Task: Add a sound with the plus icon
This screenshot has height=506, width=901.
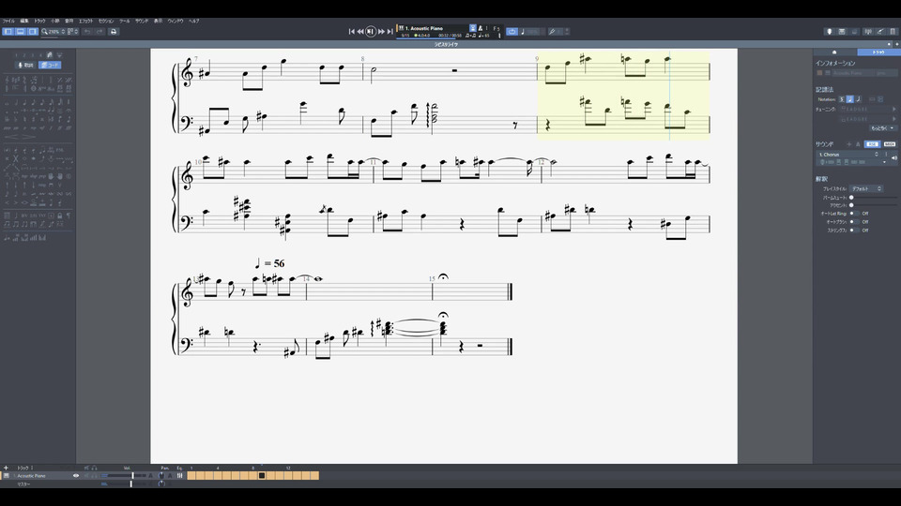Action: pyautogui.click(x=849, y=144)
